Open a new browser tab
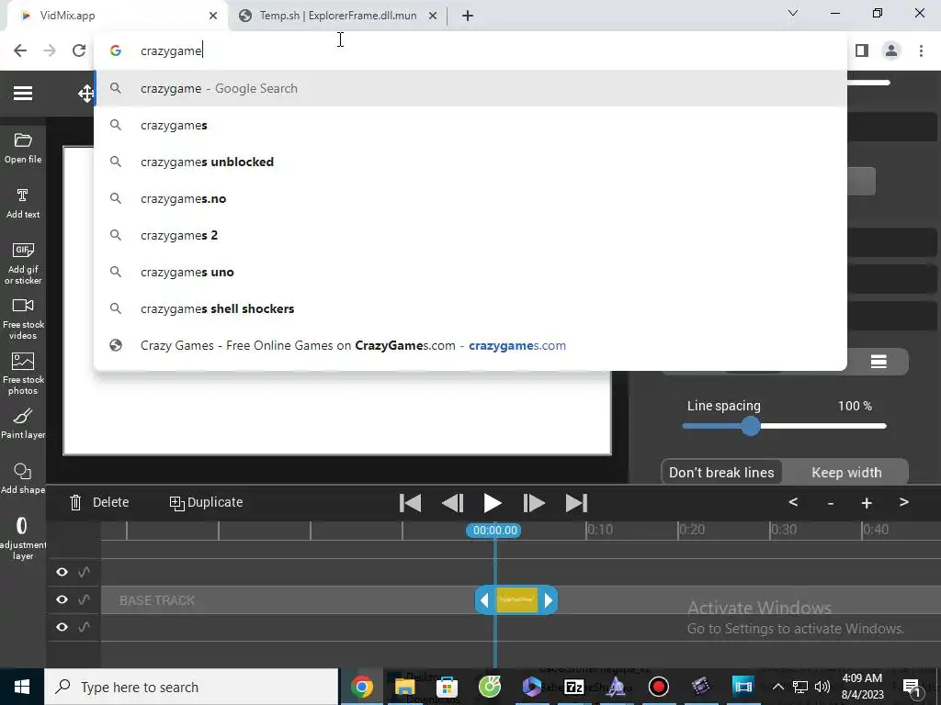This screenshot has height=705, width=941. click(x=468, y=16)
